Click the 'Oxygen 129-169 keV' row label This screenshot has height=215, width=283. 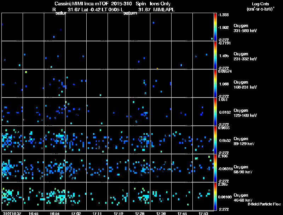click(245, 113)
